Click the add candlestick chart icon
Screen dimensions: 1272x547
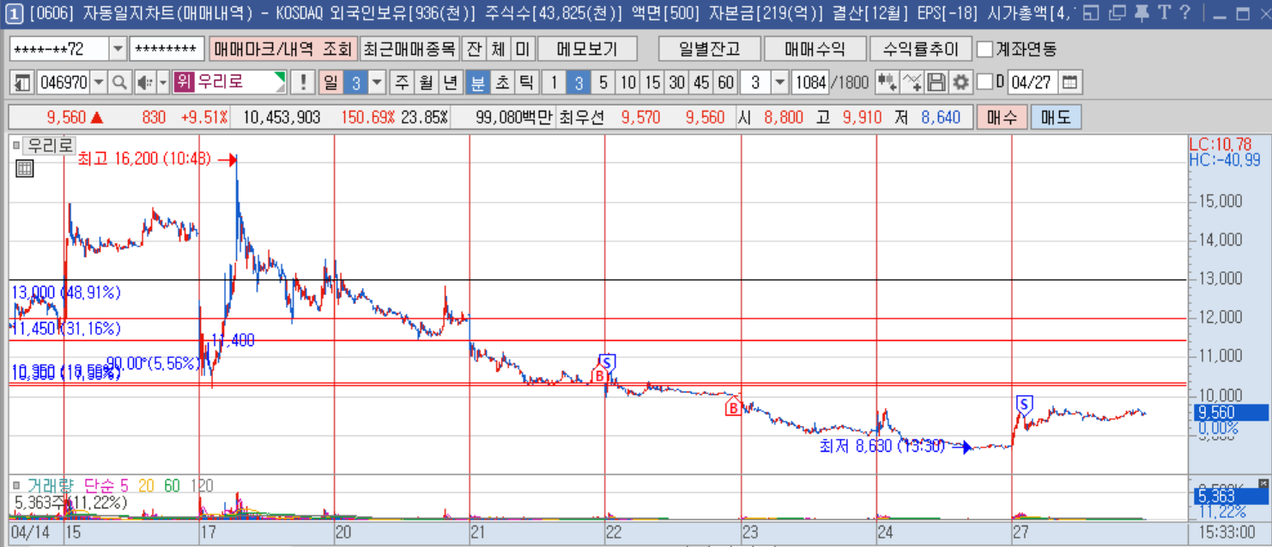click(887, 82)
